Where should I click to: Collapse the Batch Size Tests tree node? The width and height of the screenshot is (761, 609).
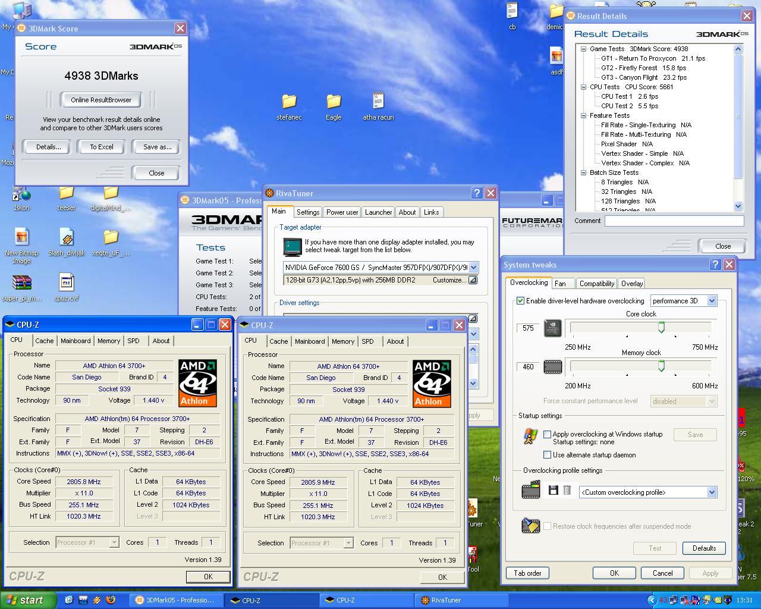click(x=584, y=172)
